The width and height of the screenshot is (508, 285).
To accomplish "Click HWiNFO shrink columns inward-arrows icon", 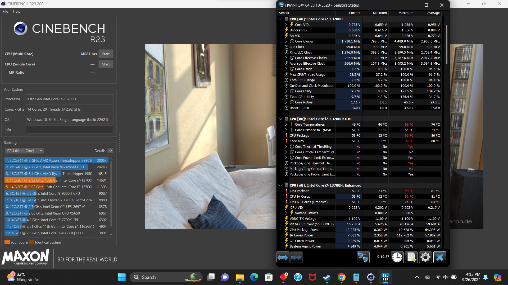I will pos(296,257).
